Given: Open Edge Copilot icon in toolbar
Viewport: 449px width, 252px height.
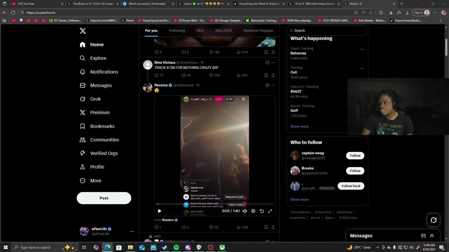Looking at the screenshot, I should pos(443,13).
